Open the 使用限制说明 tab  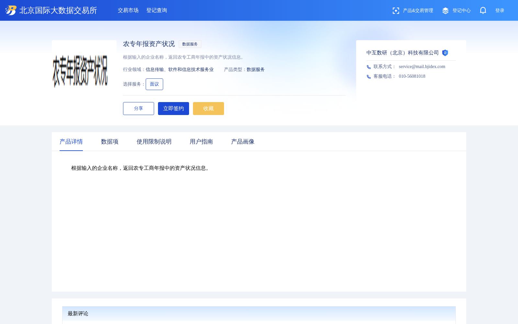coord(154,142)
